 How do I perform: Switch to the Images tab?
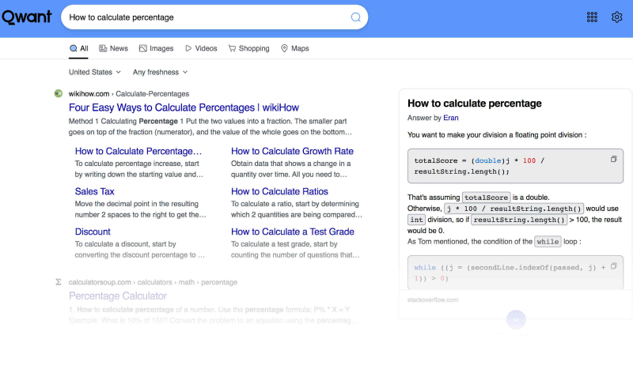click(156, 48)
